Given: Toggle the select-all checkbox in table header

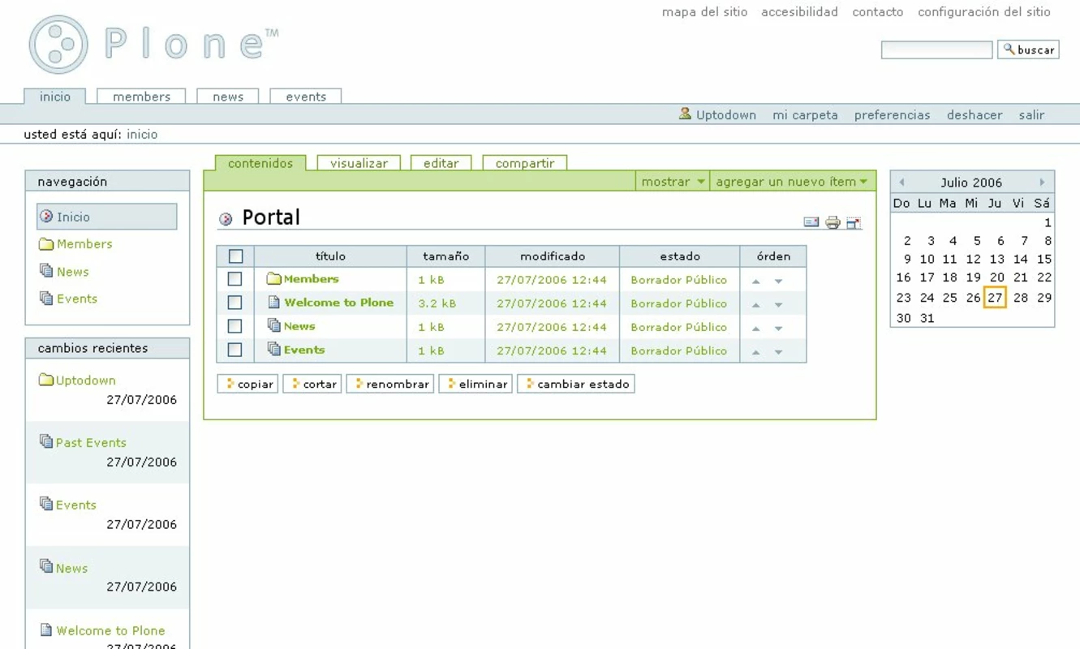Looking at the screenshot, I should [x=236, y=256].
